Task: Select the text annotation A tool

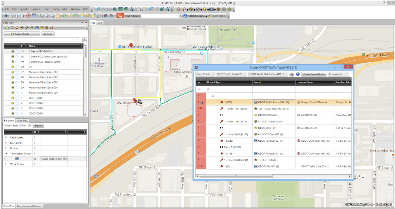Action: (131, 9)
